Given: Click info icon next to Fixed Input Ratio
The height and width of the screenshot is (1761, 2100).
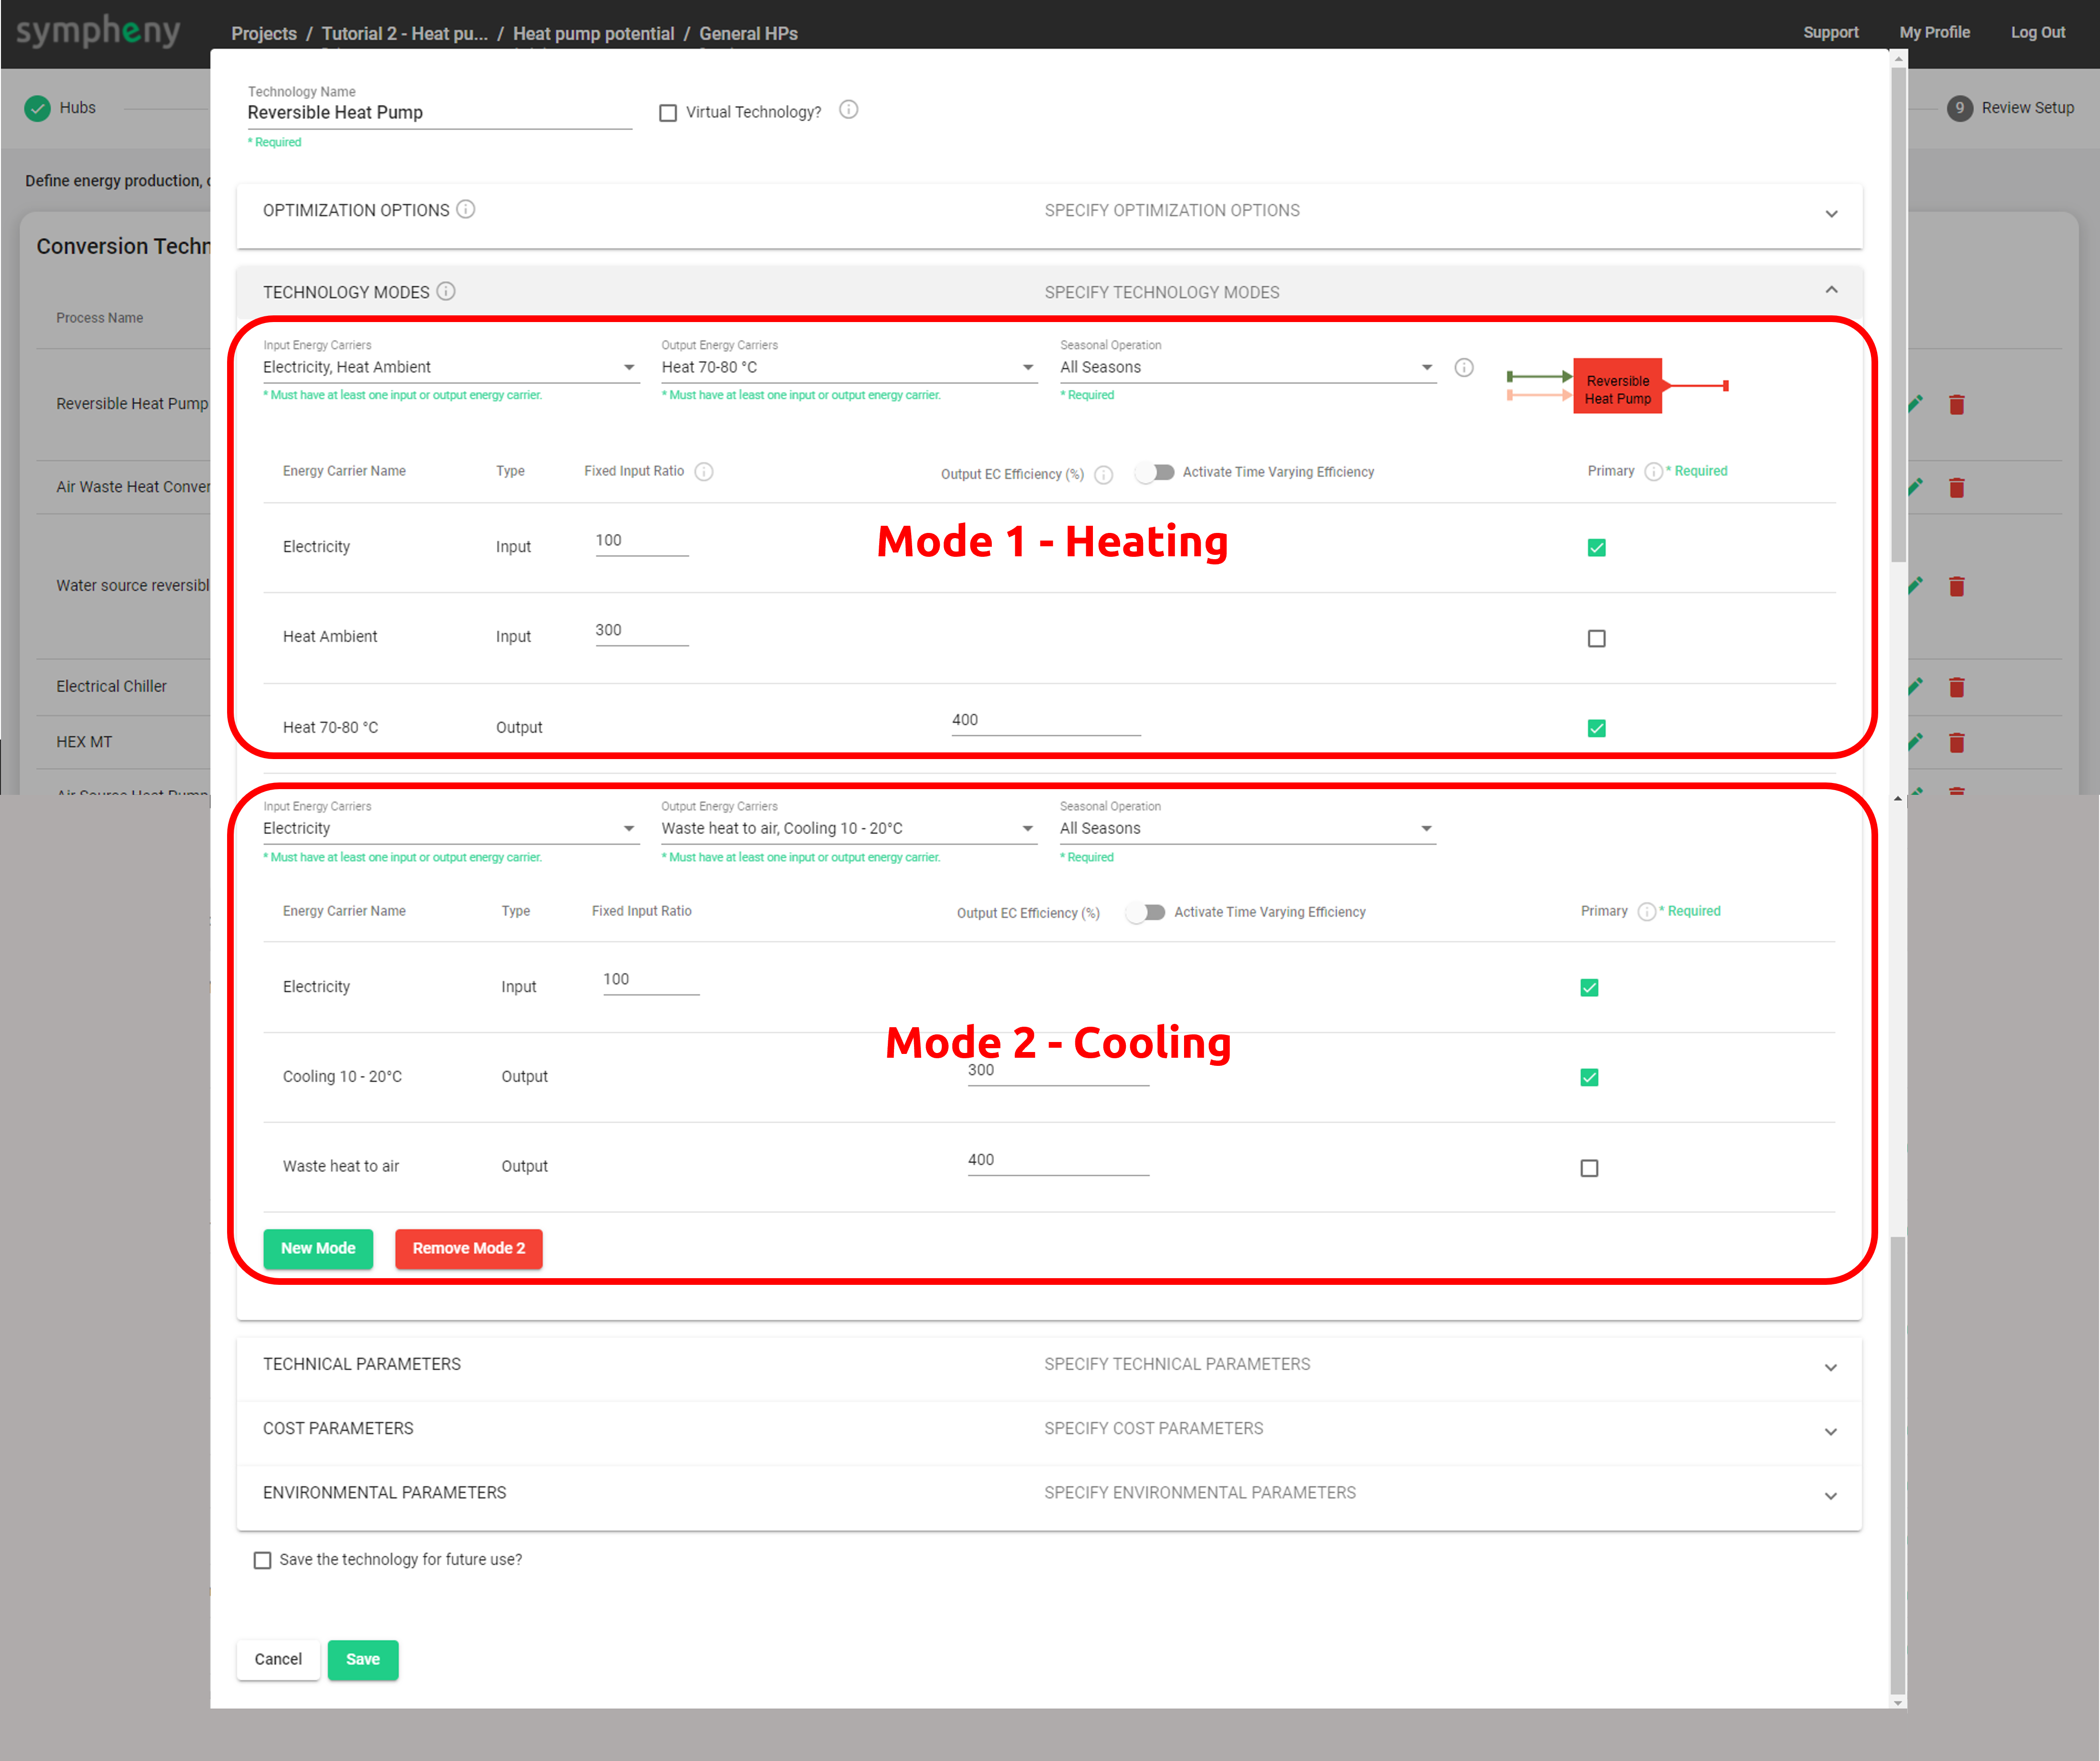Looking at the screenshot, I should (704, 472).
